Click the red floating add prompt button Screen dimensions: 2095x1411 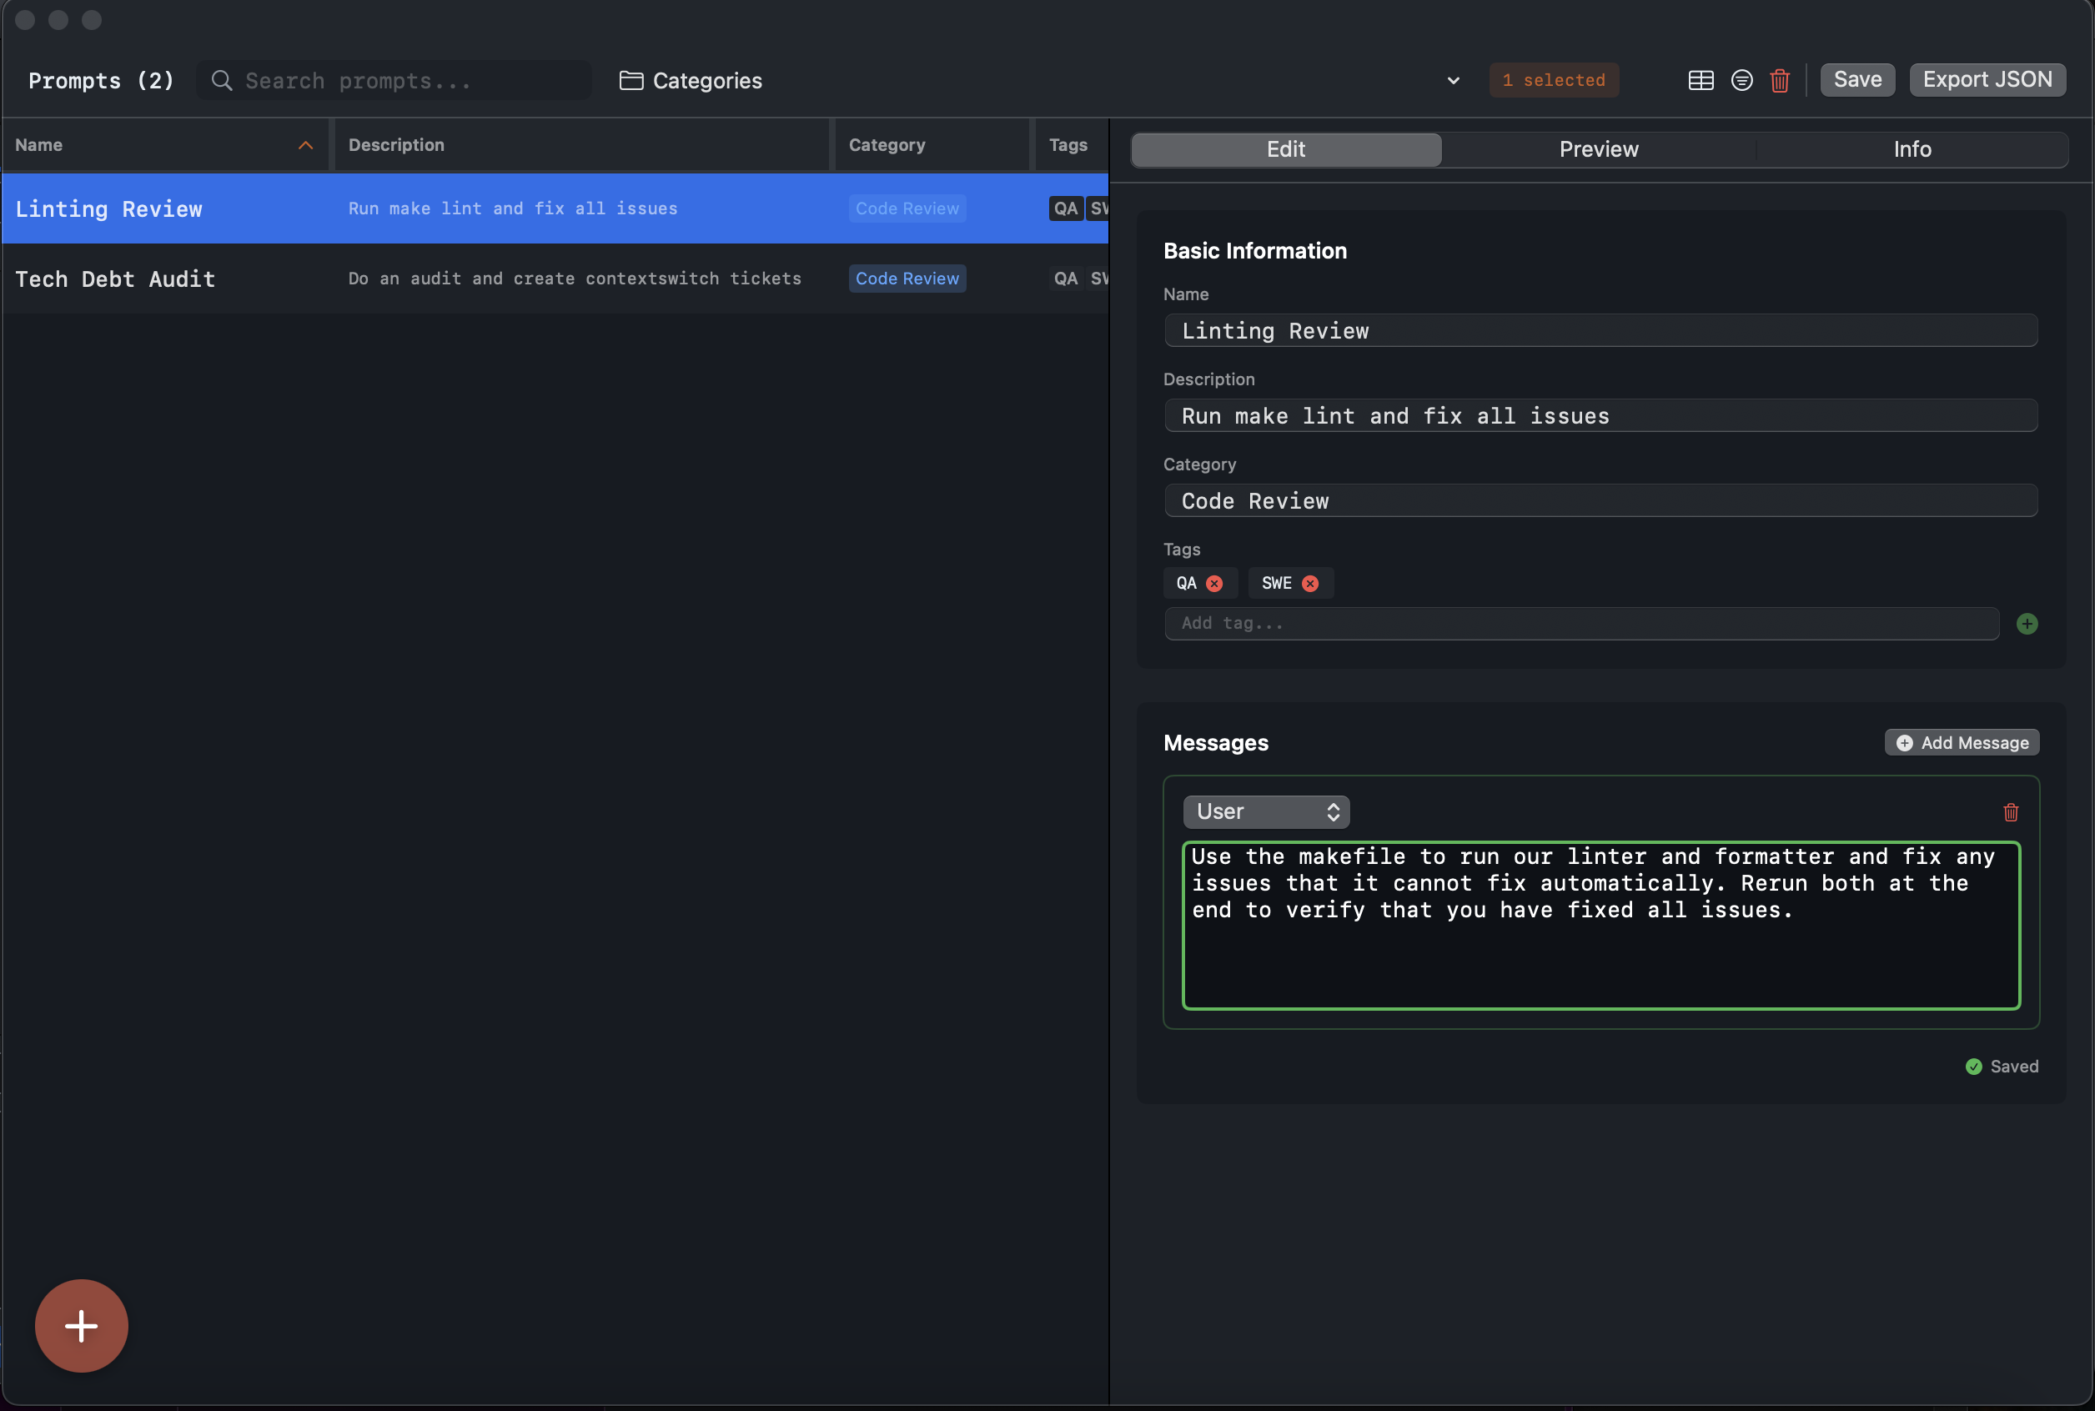(81, 1325)
